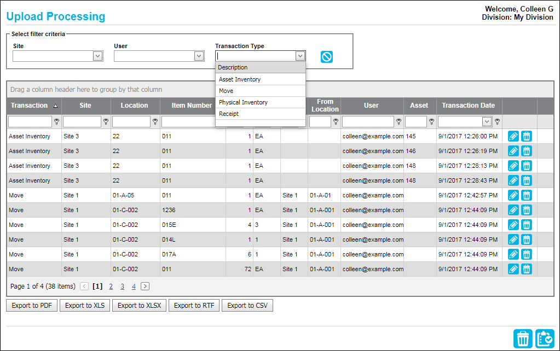Open filter menu for Transaction Date column

pos(497,121)
